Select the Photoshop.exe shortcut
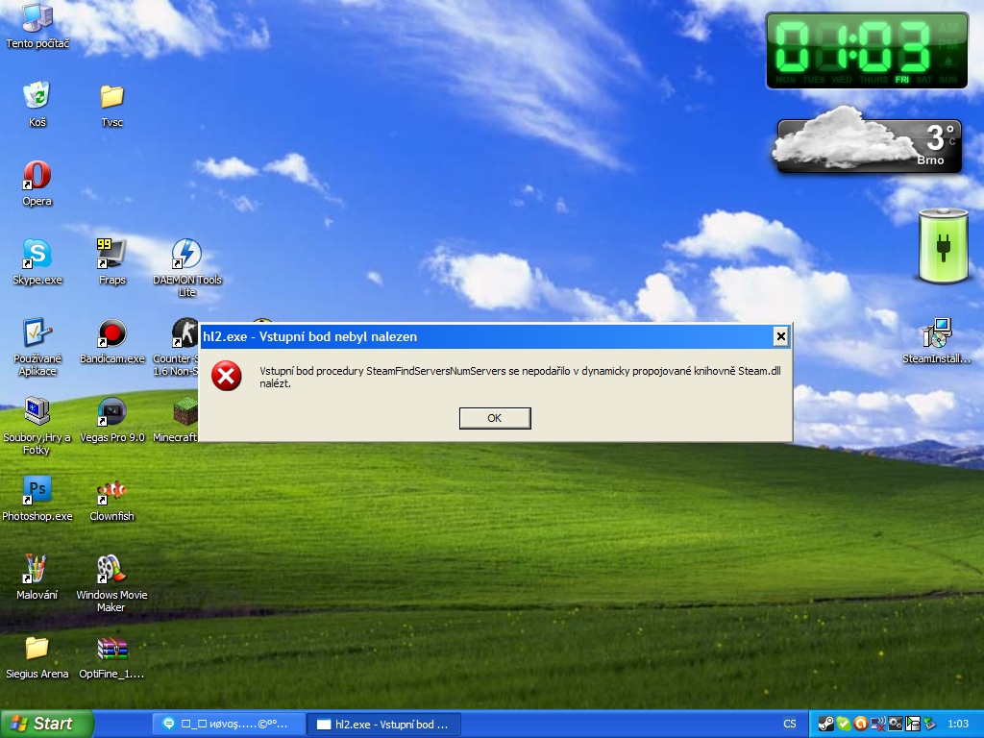 click(x=37, y=499)
